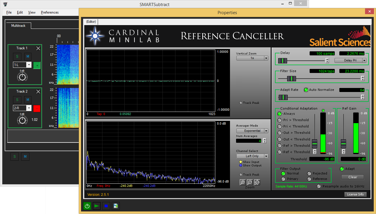Select the Ref > Threshold option
The height and width of the screenshot is (214, 376).
(x=279, y=146)
